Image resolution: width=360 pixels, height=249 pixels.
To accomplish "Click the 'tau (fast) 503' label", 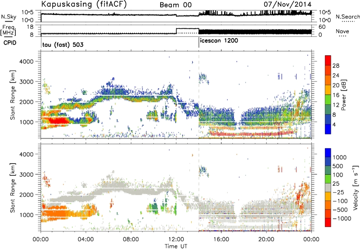I will (63, 44).
